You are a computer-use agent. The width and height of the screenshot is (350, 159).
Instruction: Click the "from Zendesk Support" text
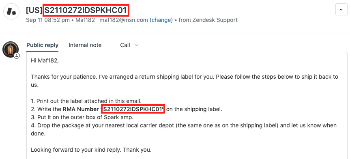pos(208,20)
